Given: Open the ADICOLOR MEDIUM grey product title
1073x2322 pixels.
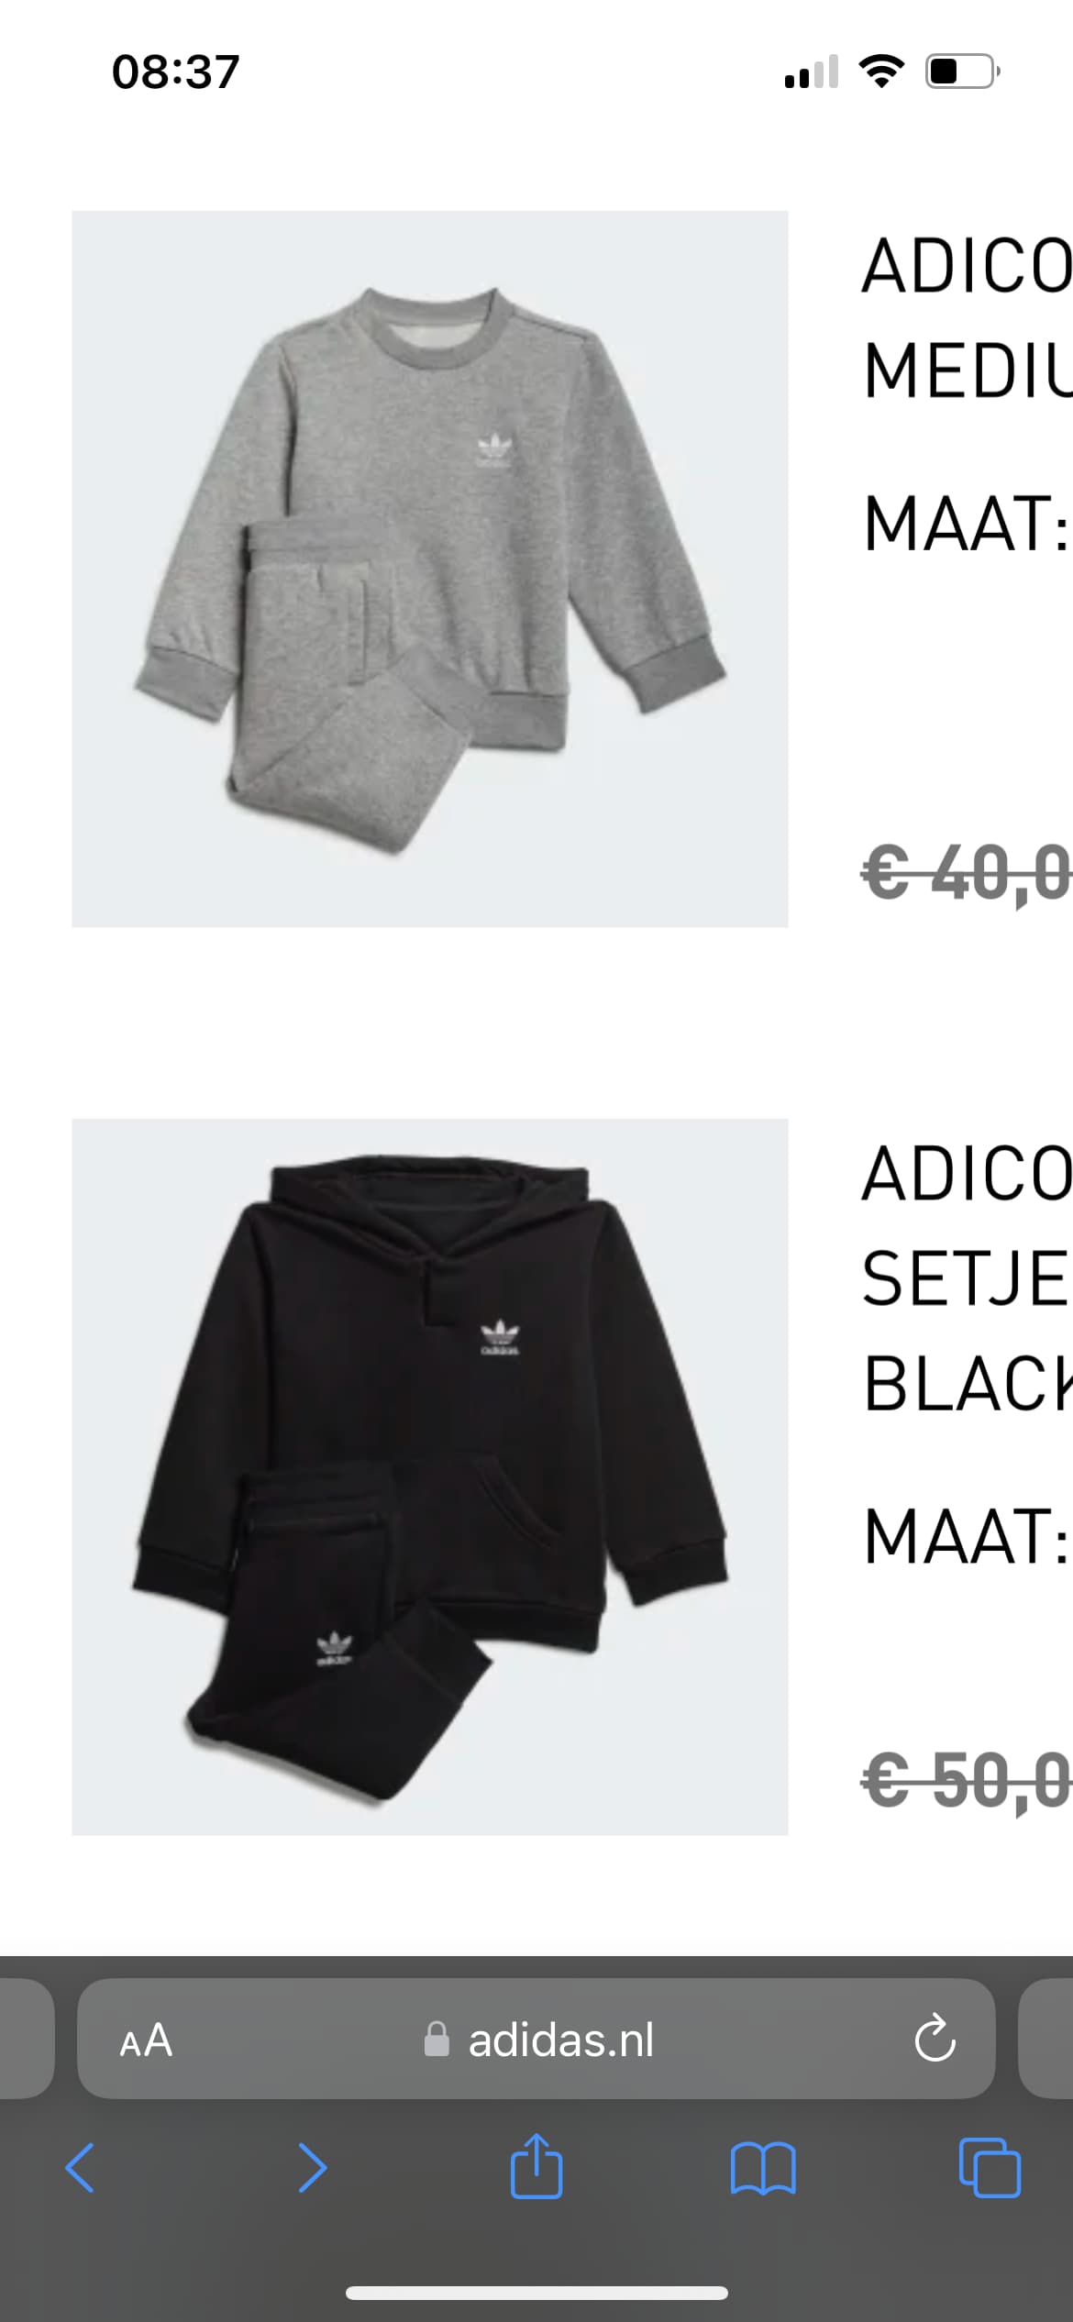Looking at the screenshot, I should 967,317.
